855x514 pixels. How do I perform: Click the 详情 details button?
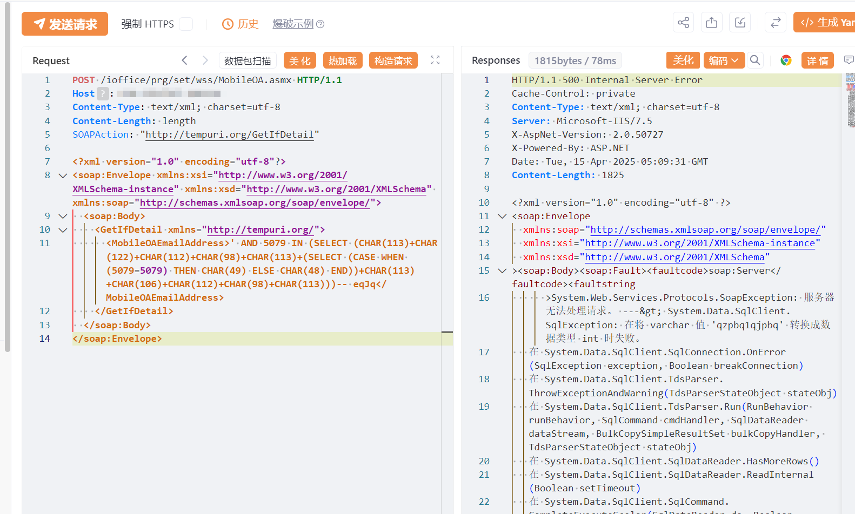[818, 60]
